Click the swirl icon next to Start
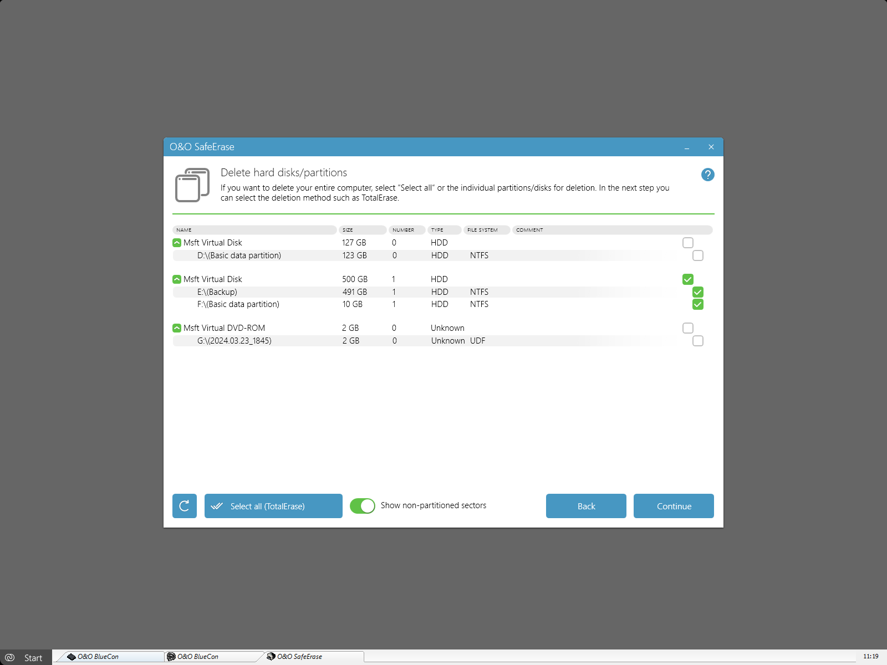This screenshot has width=887, height=665. coord(9,657)
